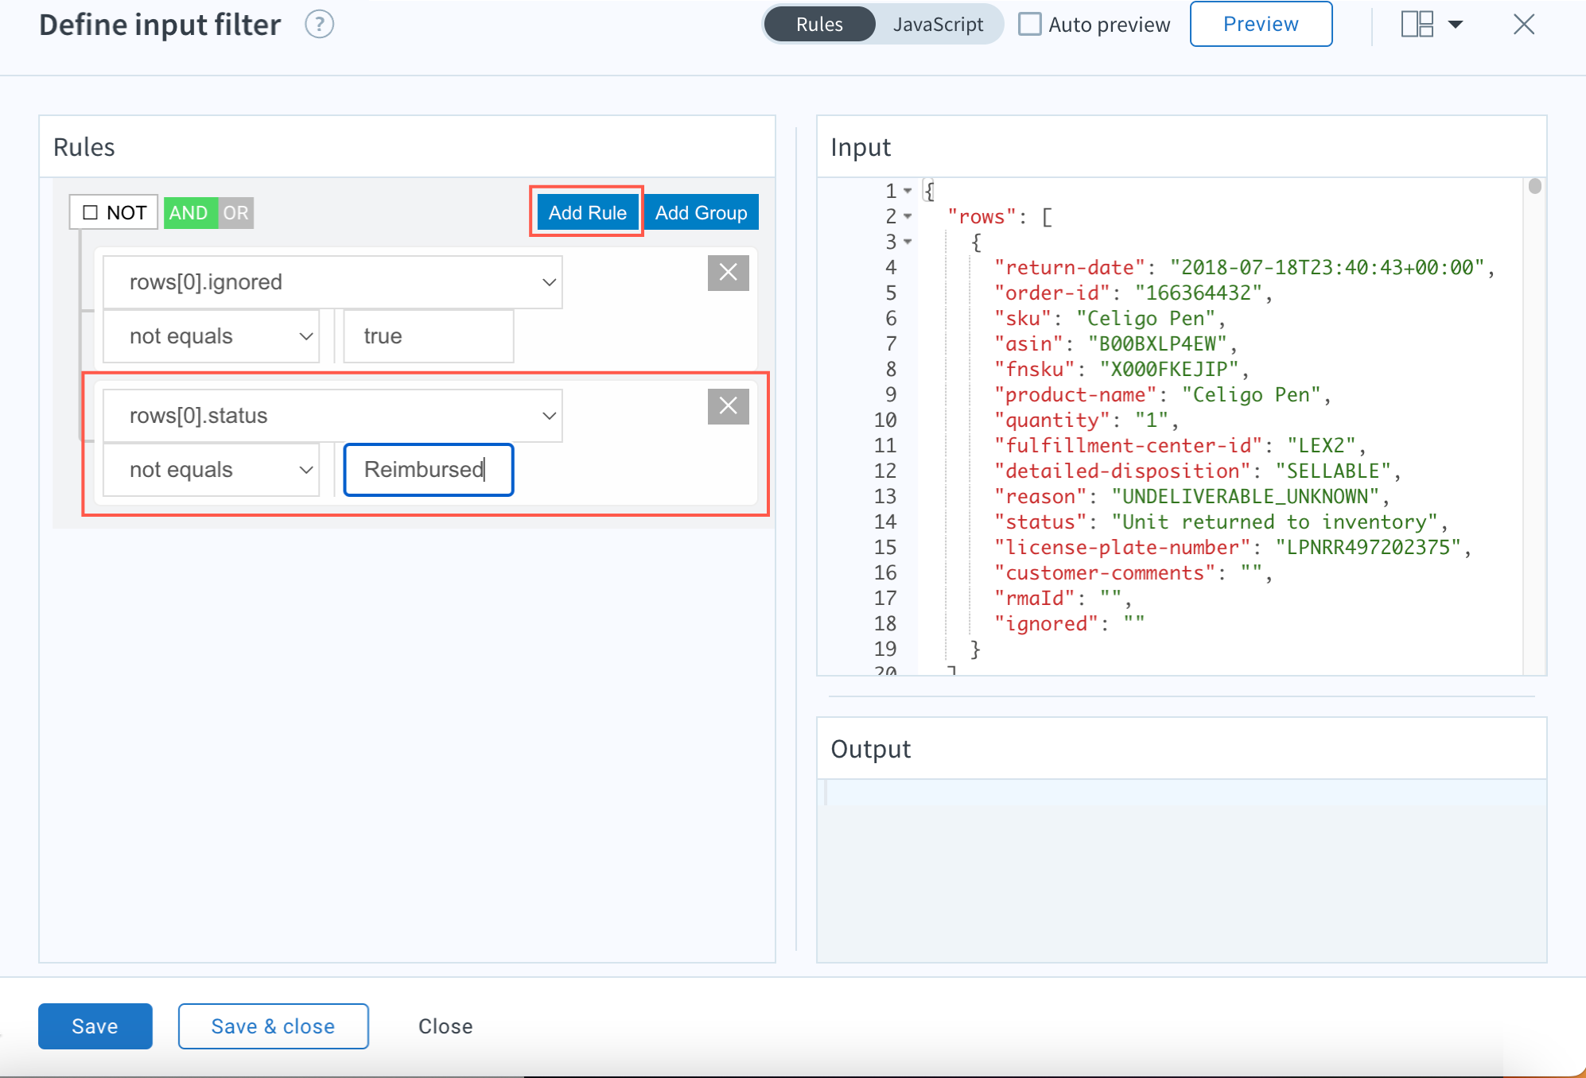Click the "quantity" line in Input
The height and width of the screenshot is (1078, 1586).
pos(1086,421)
